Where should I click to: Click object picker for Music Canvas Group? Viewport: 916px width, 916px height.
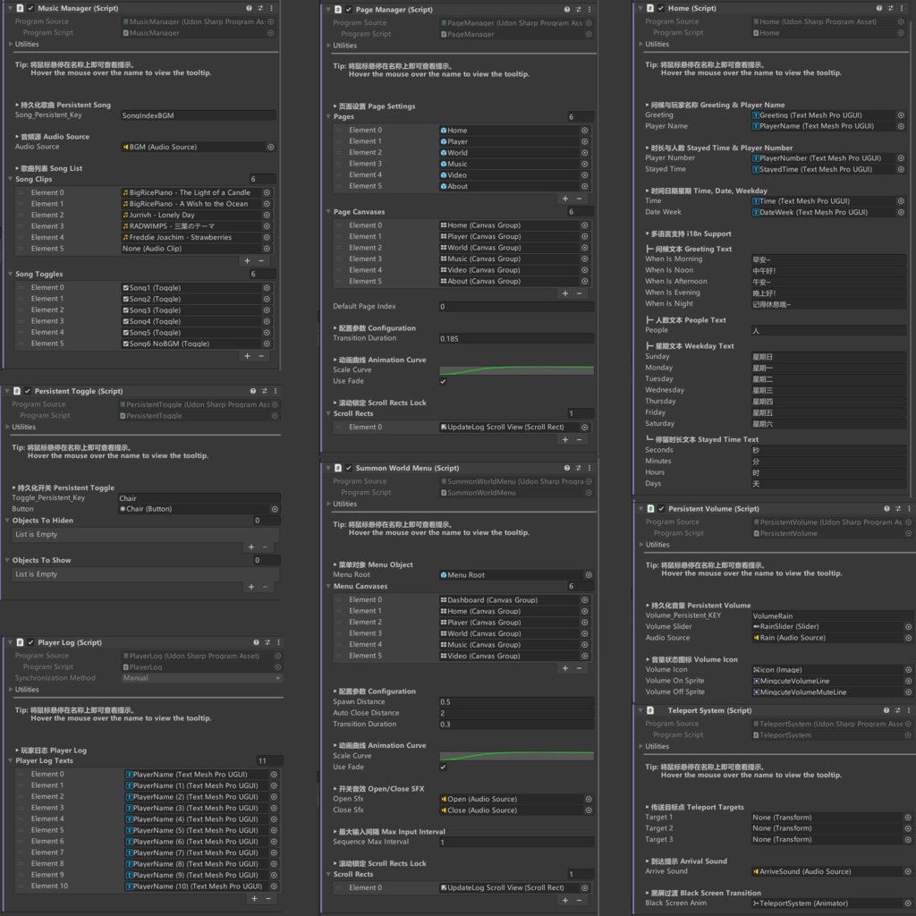click(x=584, y=259)
